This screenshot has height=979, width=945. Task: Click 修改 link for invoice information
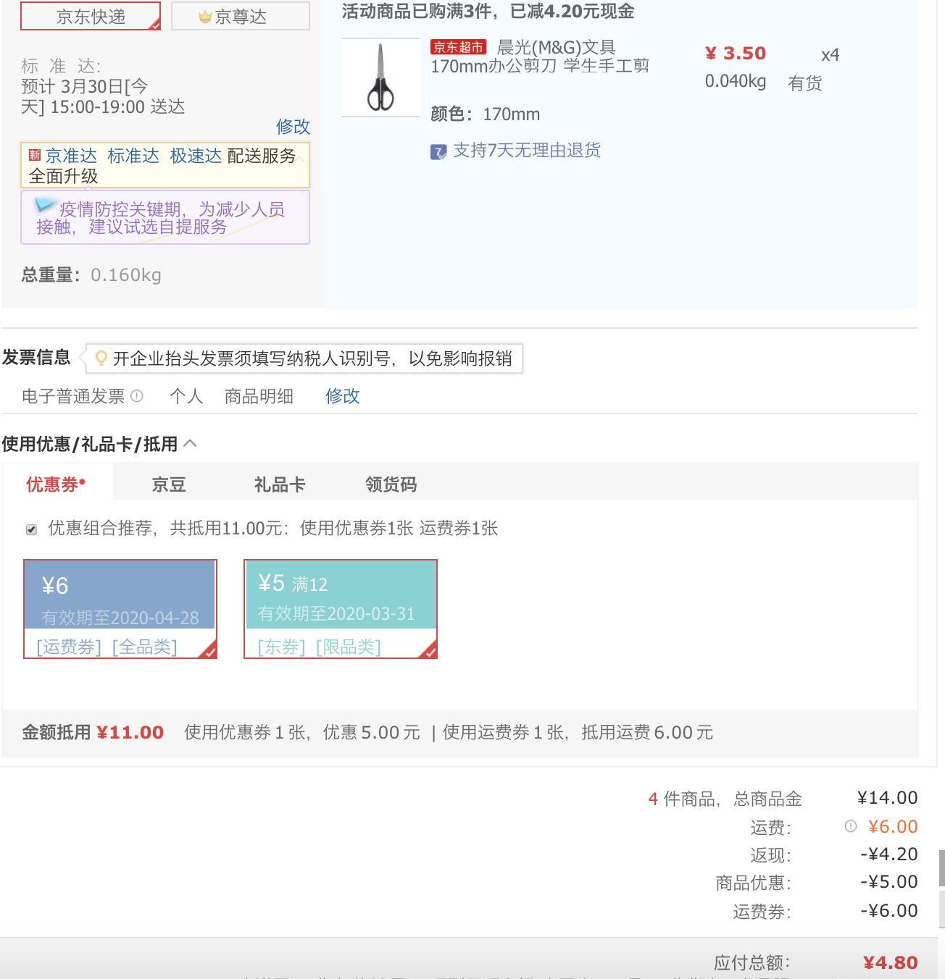[343, 396]
